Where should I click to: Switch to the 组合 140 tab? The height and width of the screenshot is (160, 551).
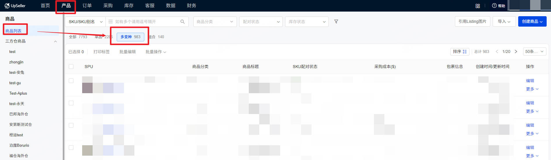(157, 37)
